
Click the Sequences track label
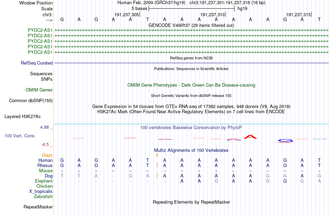click(x=41, y=74)
